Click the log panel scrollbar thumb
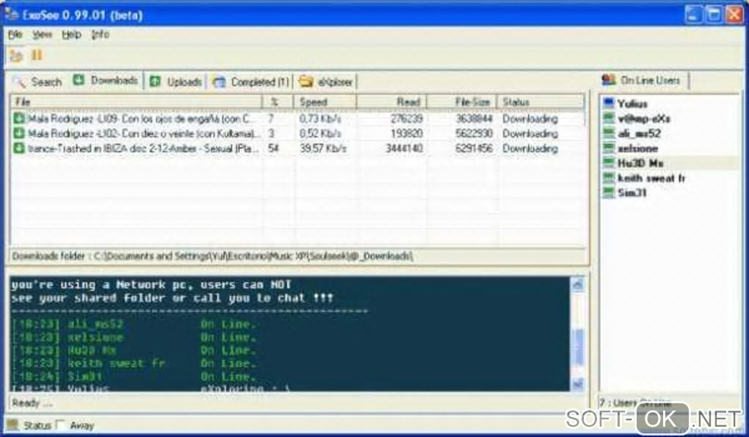 (x=577, y=347)
